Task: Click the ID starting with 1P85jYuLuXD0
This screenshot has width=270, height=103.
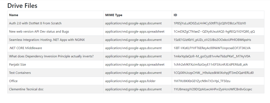Action: (210, 23)
